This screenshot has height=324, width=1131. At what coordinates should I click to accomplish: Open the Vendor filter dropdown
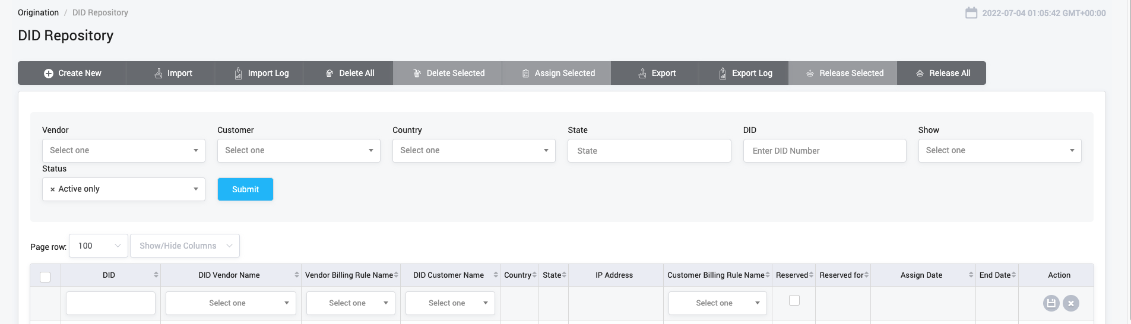123,151
